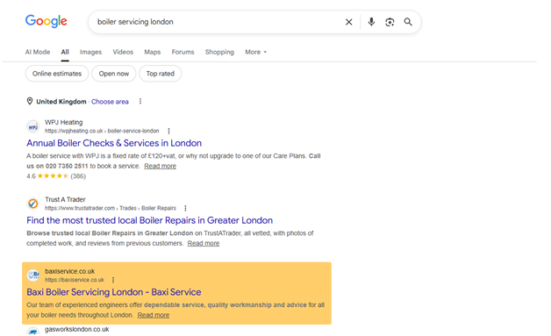Screen dimensions: 551x336
Task: Click the https://baxiservice.co.uk URL text
Action: [x=75, y=280]
